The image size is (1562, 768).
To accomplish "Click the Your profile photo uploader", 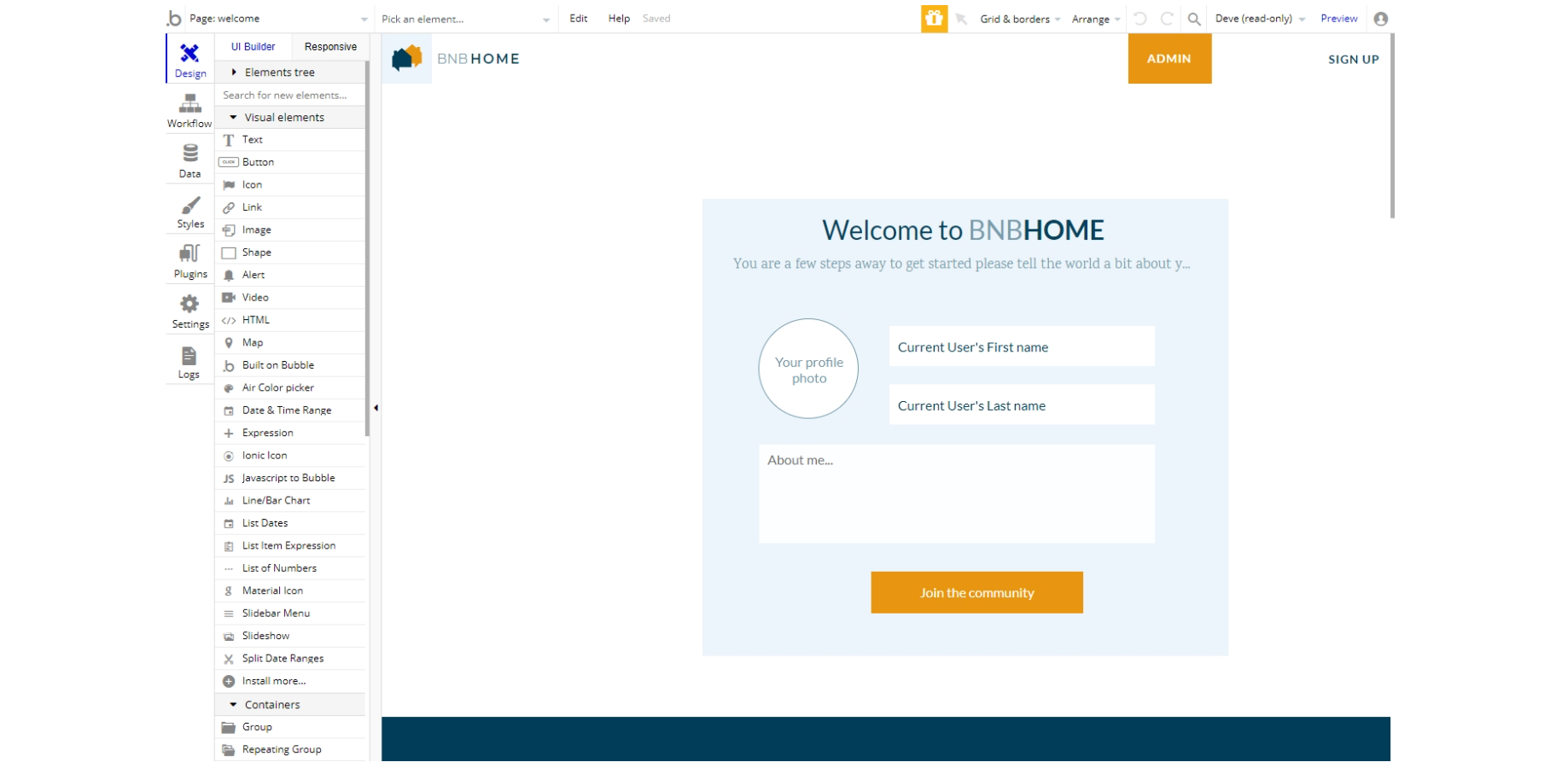I will click(808, 369).
